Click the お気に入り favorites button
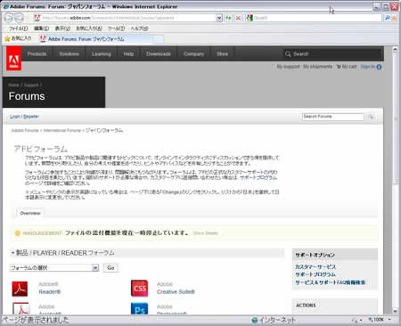 coord(18,38)
